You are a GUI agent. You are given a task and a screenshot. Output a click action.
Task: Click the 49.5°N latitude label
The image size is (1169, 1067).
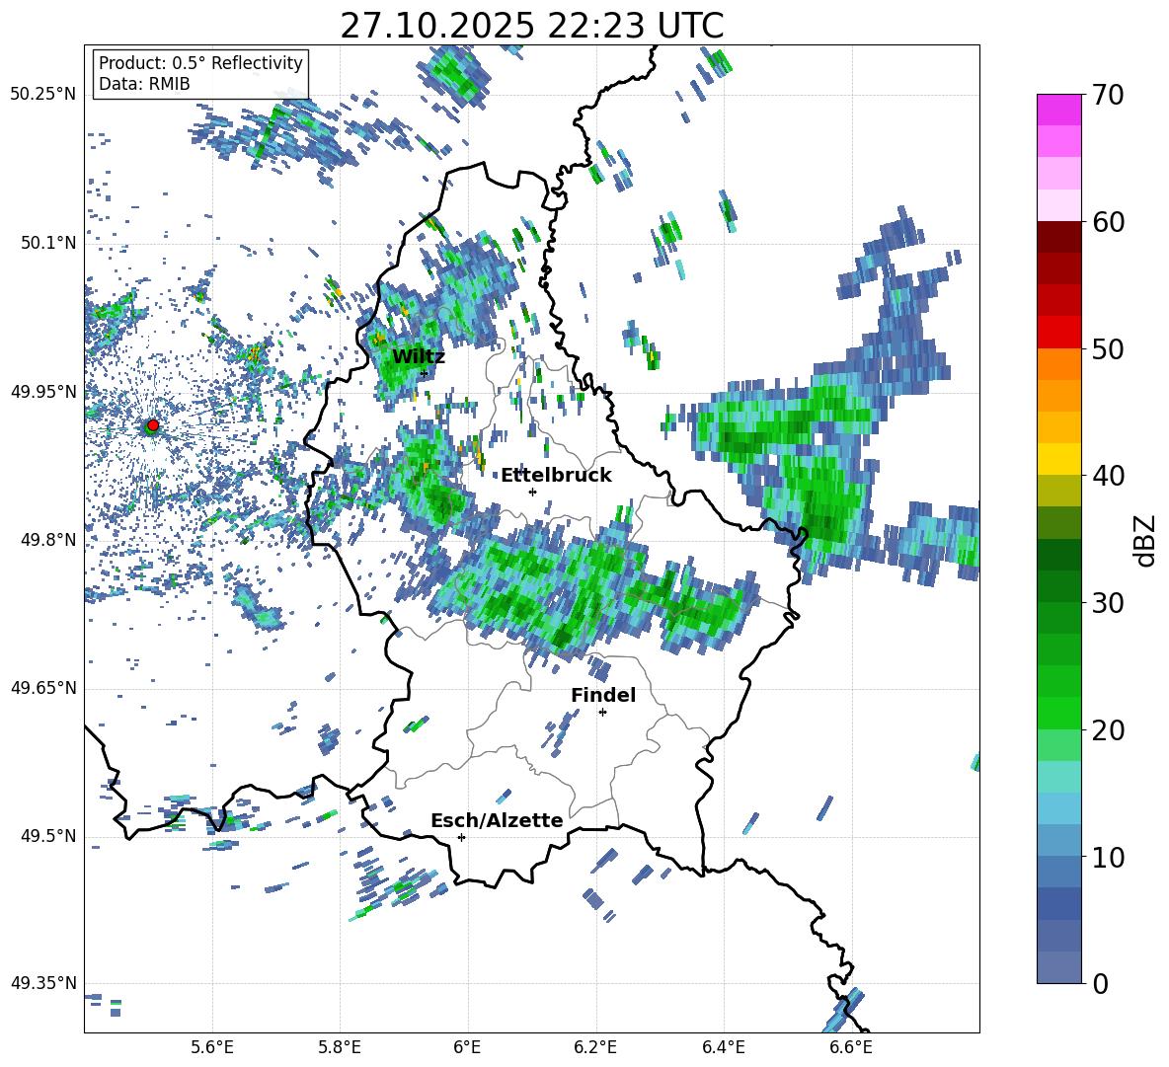[47, 835]
